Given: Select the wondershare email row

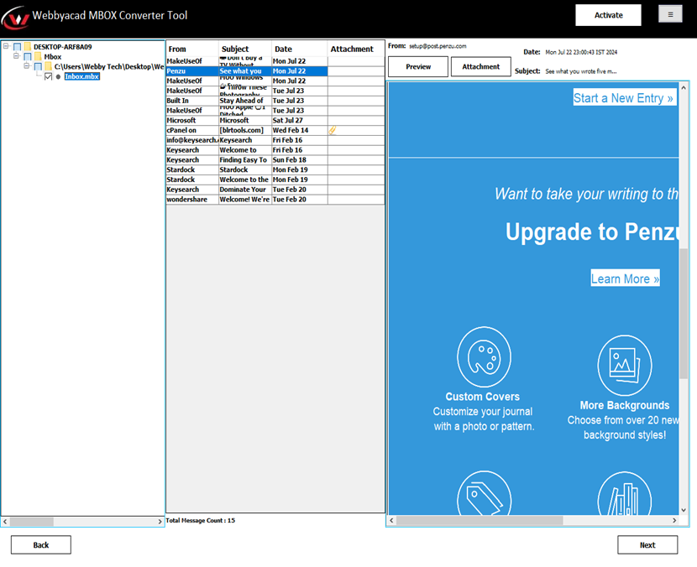Looking at the screenshot, I should coord(275,200).
